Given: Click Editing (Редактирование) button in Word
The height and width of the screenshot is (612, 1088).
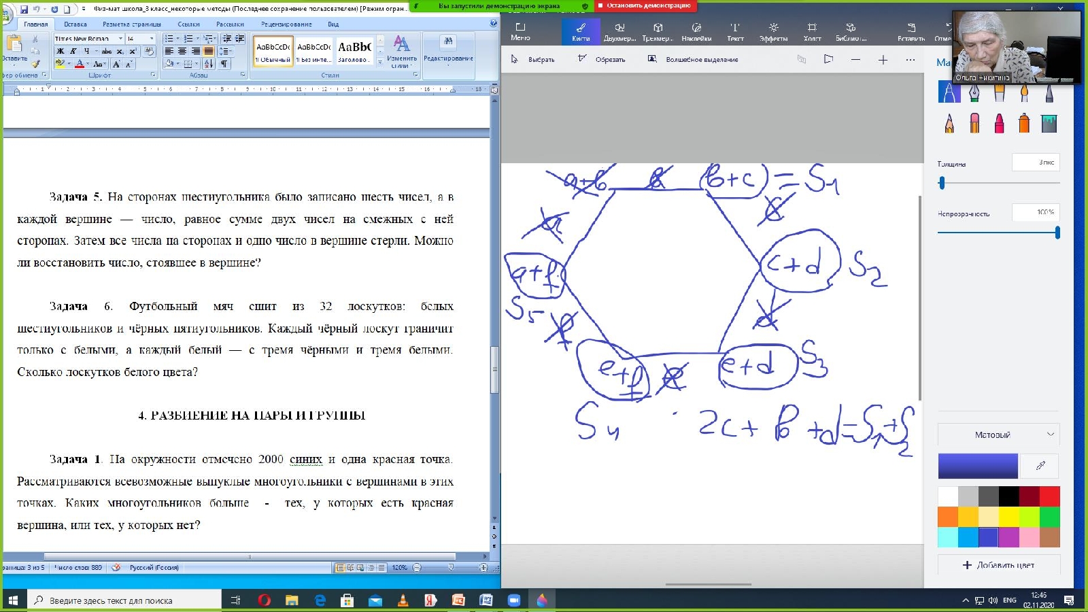Looking at the screenshot, I should [448, 52].
